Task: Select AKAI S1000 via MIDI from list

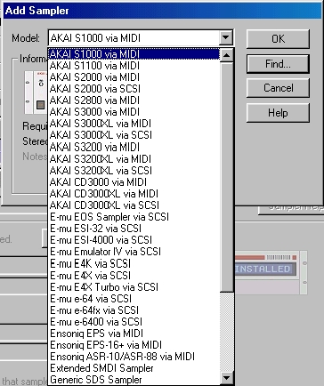Action: pyautogui.click(x=134, y=54)
